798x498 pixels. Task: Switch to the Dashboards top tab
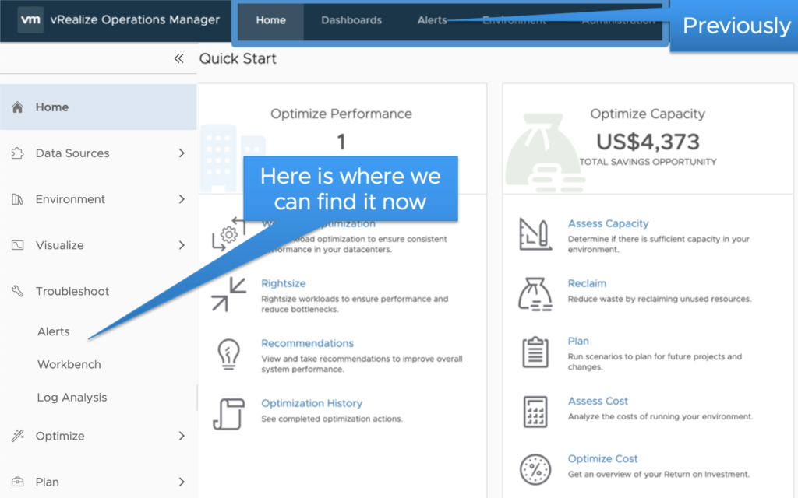351,20
